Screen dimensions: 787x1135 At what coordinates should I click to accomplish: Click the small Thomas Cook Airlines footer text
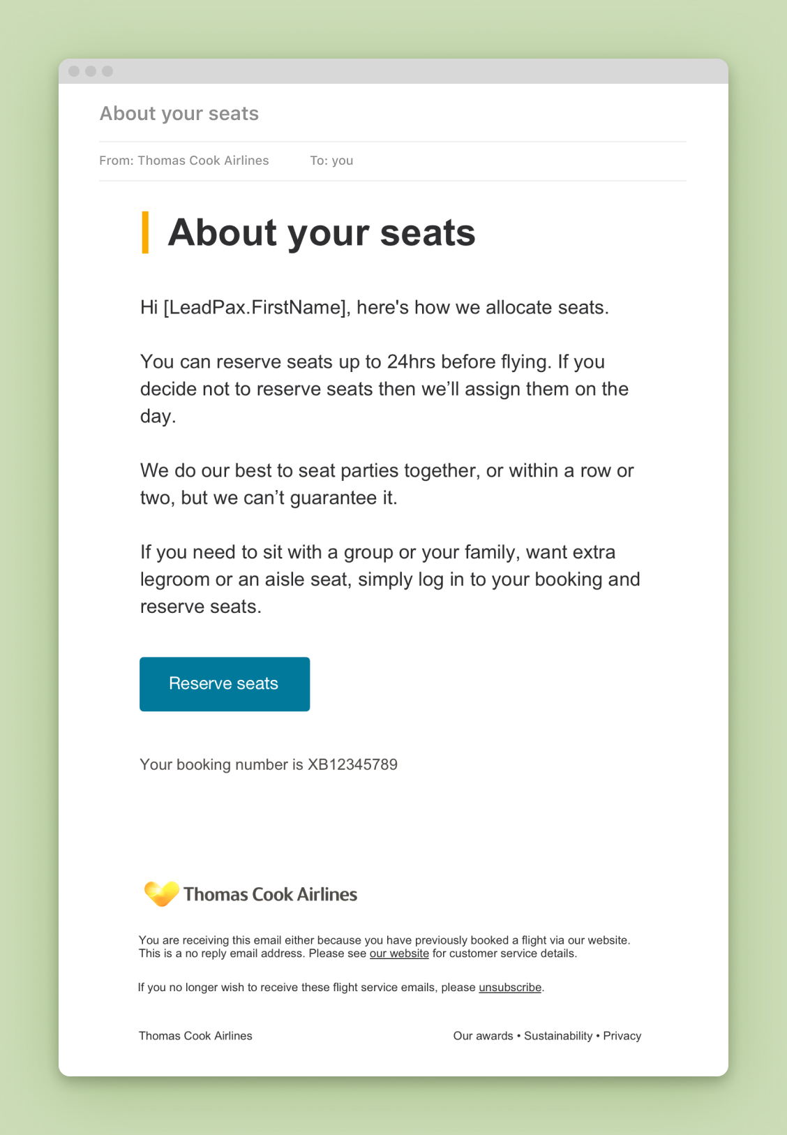pyautogui.click(x=195, y=1036)
